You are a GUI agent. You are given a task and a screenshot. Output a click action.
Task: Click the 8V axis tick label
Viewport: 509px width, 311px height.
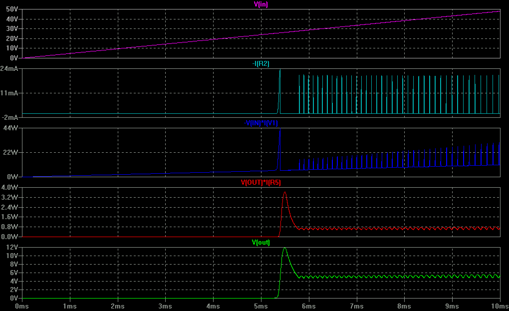(14, 264)
